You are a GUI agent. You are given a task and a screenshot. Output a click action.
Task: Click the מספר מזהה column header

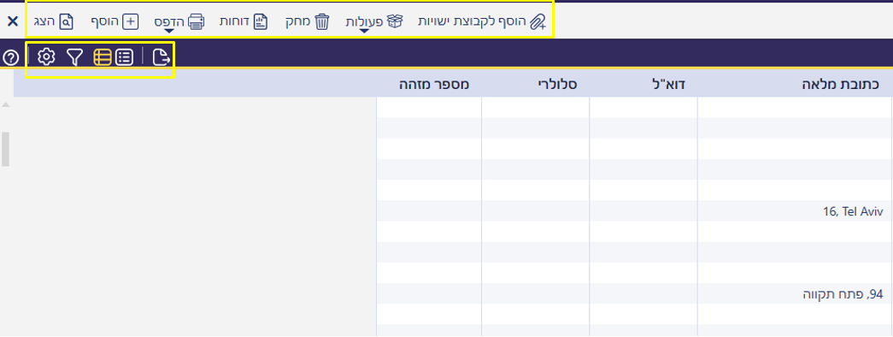[435, 85]
